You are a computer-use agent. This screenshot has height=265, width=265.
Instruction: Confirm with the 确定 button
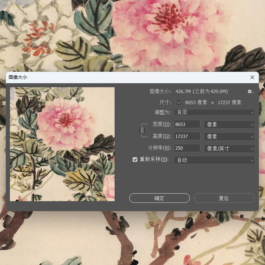tap(159, 198)
